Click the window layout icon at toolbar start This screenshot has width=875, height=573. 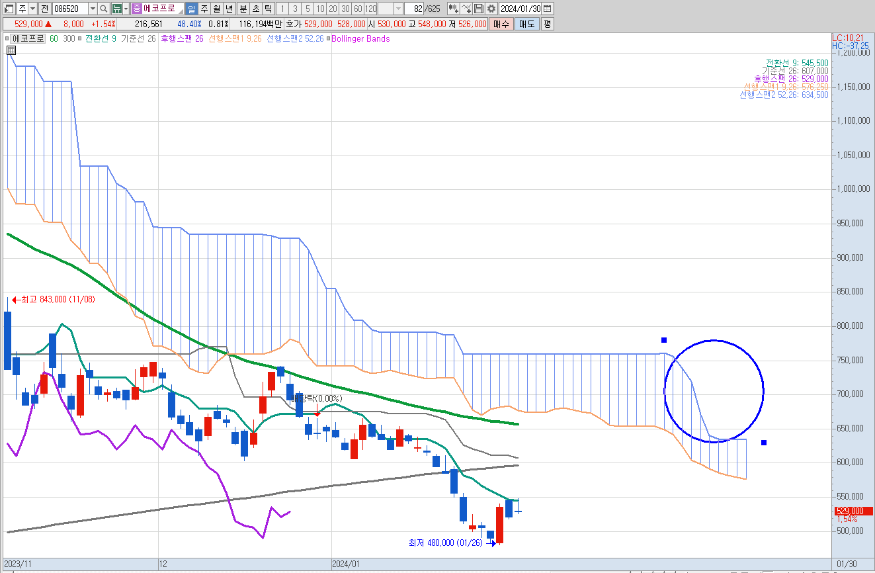(9, 9)
